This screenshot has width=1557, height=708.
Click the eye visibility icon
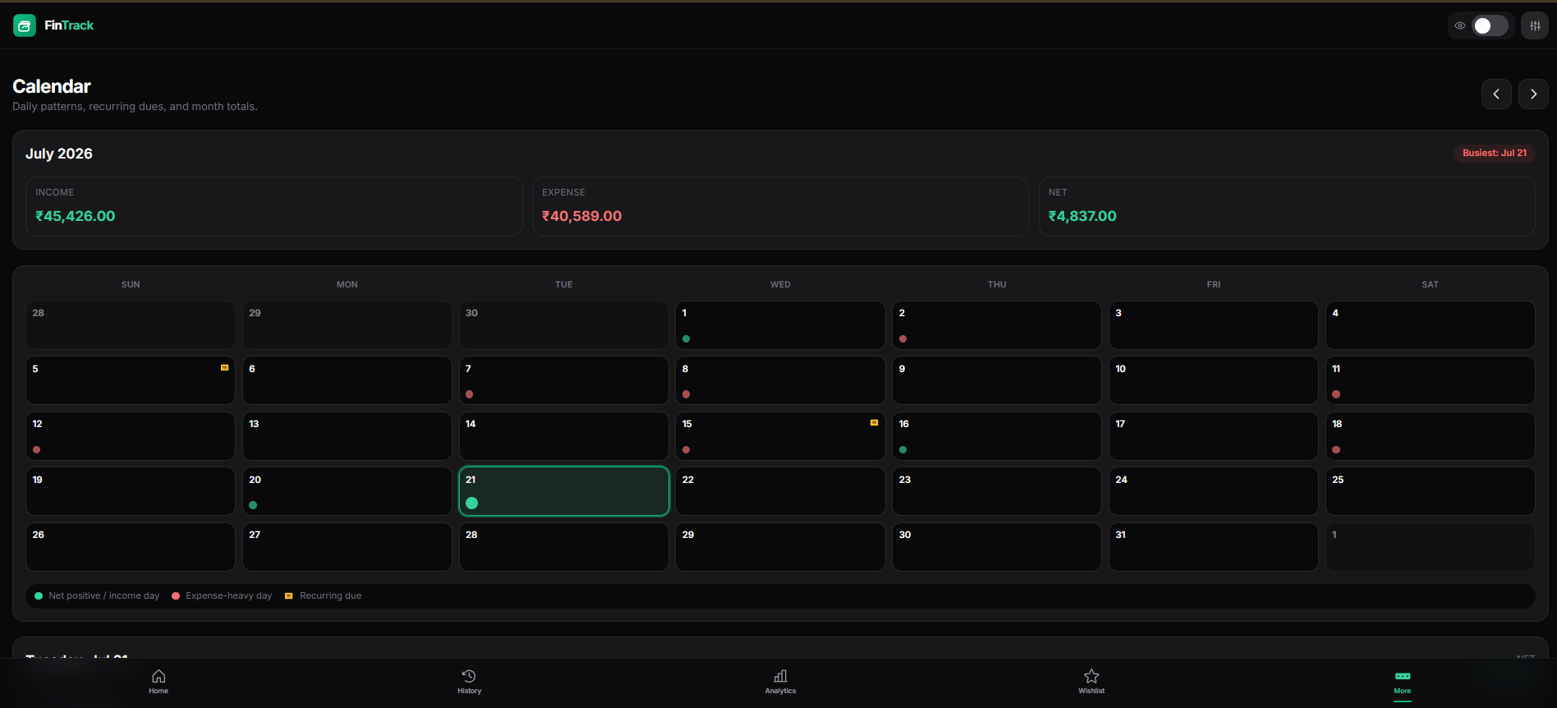(1460, 25)
